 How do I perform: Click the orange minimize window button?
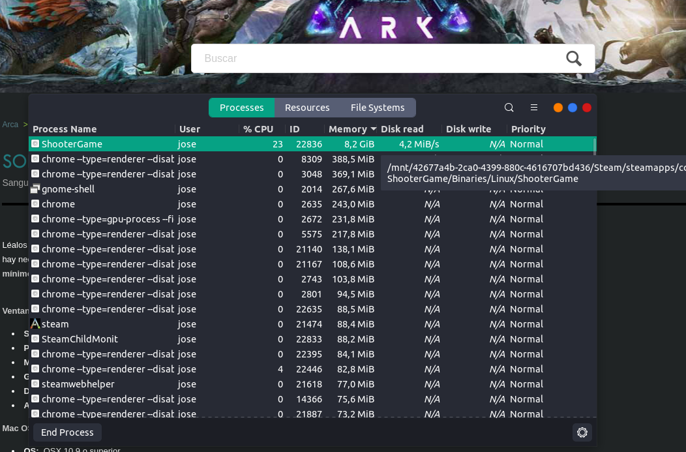coord(558,108)
